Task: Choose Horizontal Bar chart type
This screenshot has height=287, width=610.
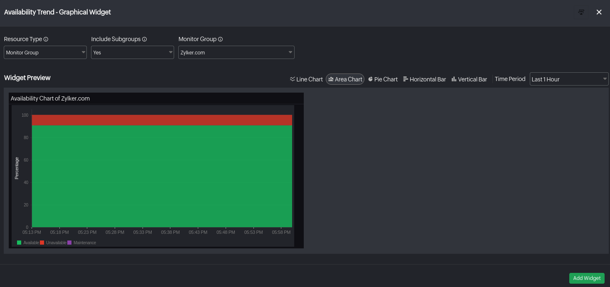Action: click(425, 79)
